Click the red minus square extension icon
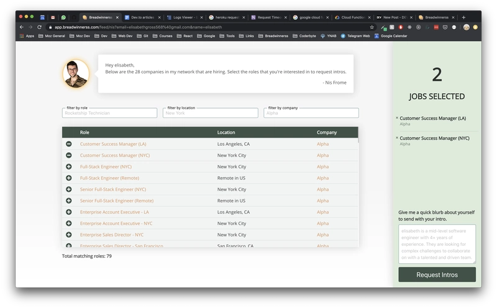497x308 pixels. click(x=436, y=27)
